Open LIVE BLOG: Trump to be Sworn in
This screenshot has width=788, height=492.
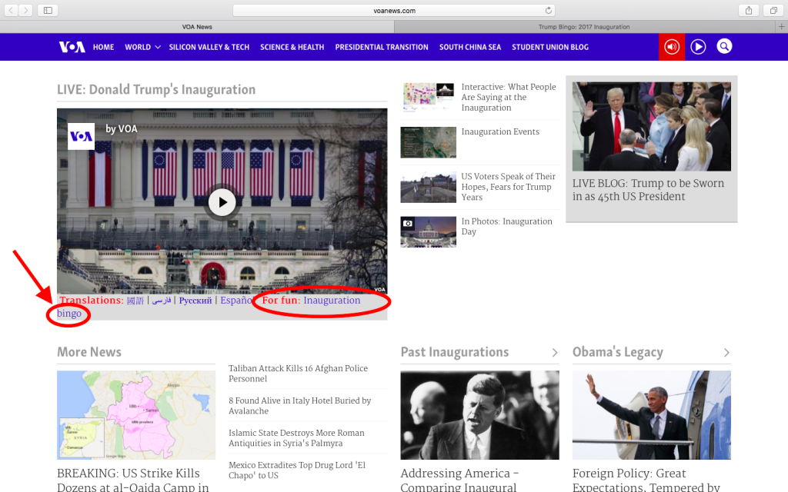click(x=648, y=190)
